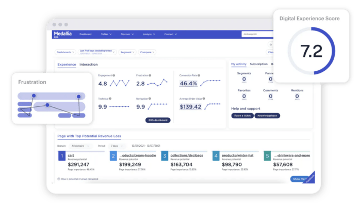Click the Frustration session replay thumbnail
Viewport: 361px width, 203px height.
point(52,105)
